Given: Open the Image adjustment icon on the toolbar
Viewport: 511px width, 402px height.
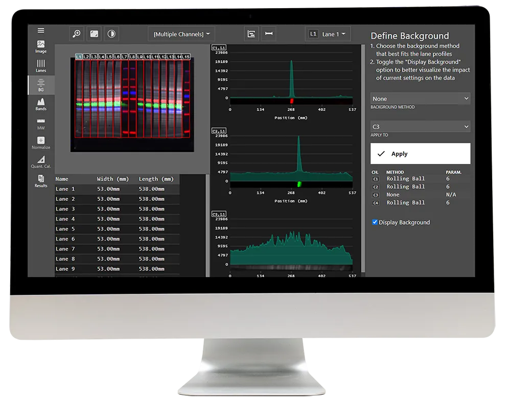Looking at the screenshot, I should click(94, 34).
